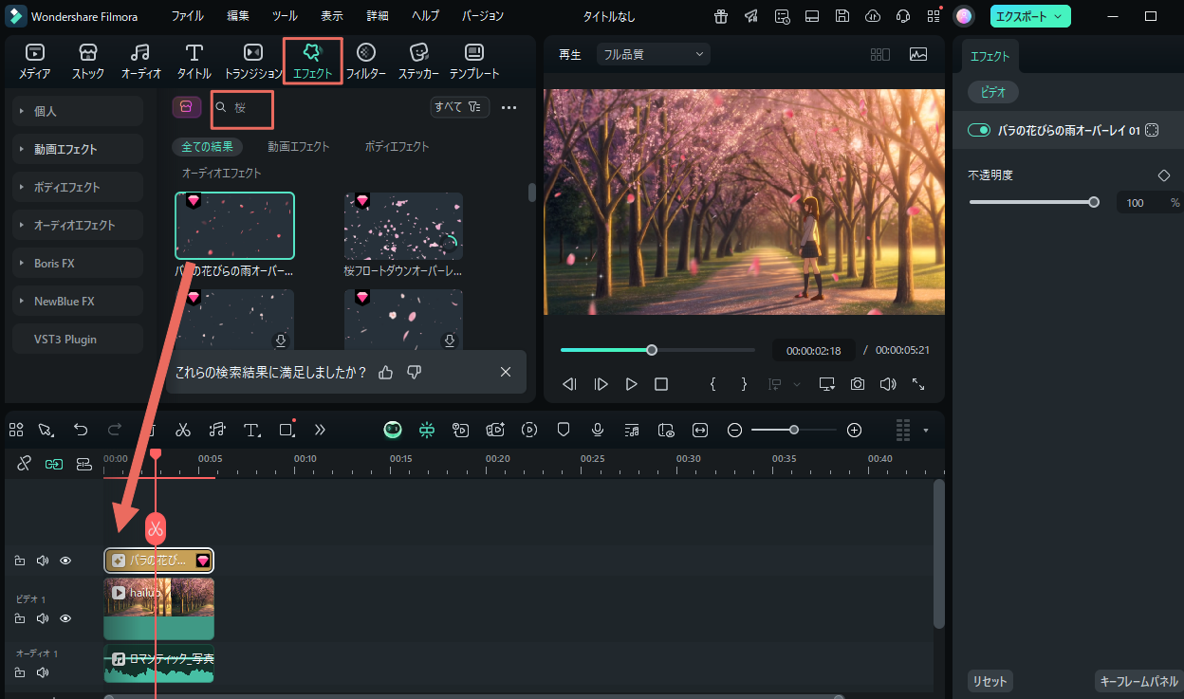1184x699 pixels.
Task: Open the 表示 menu
Action: tap(332, 16)
